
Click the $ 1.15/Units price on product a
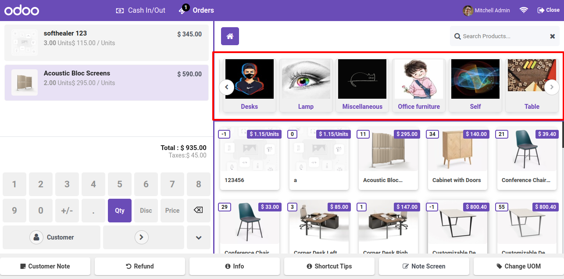tap(333, 134)
